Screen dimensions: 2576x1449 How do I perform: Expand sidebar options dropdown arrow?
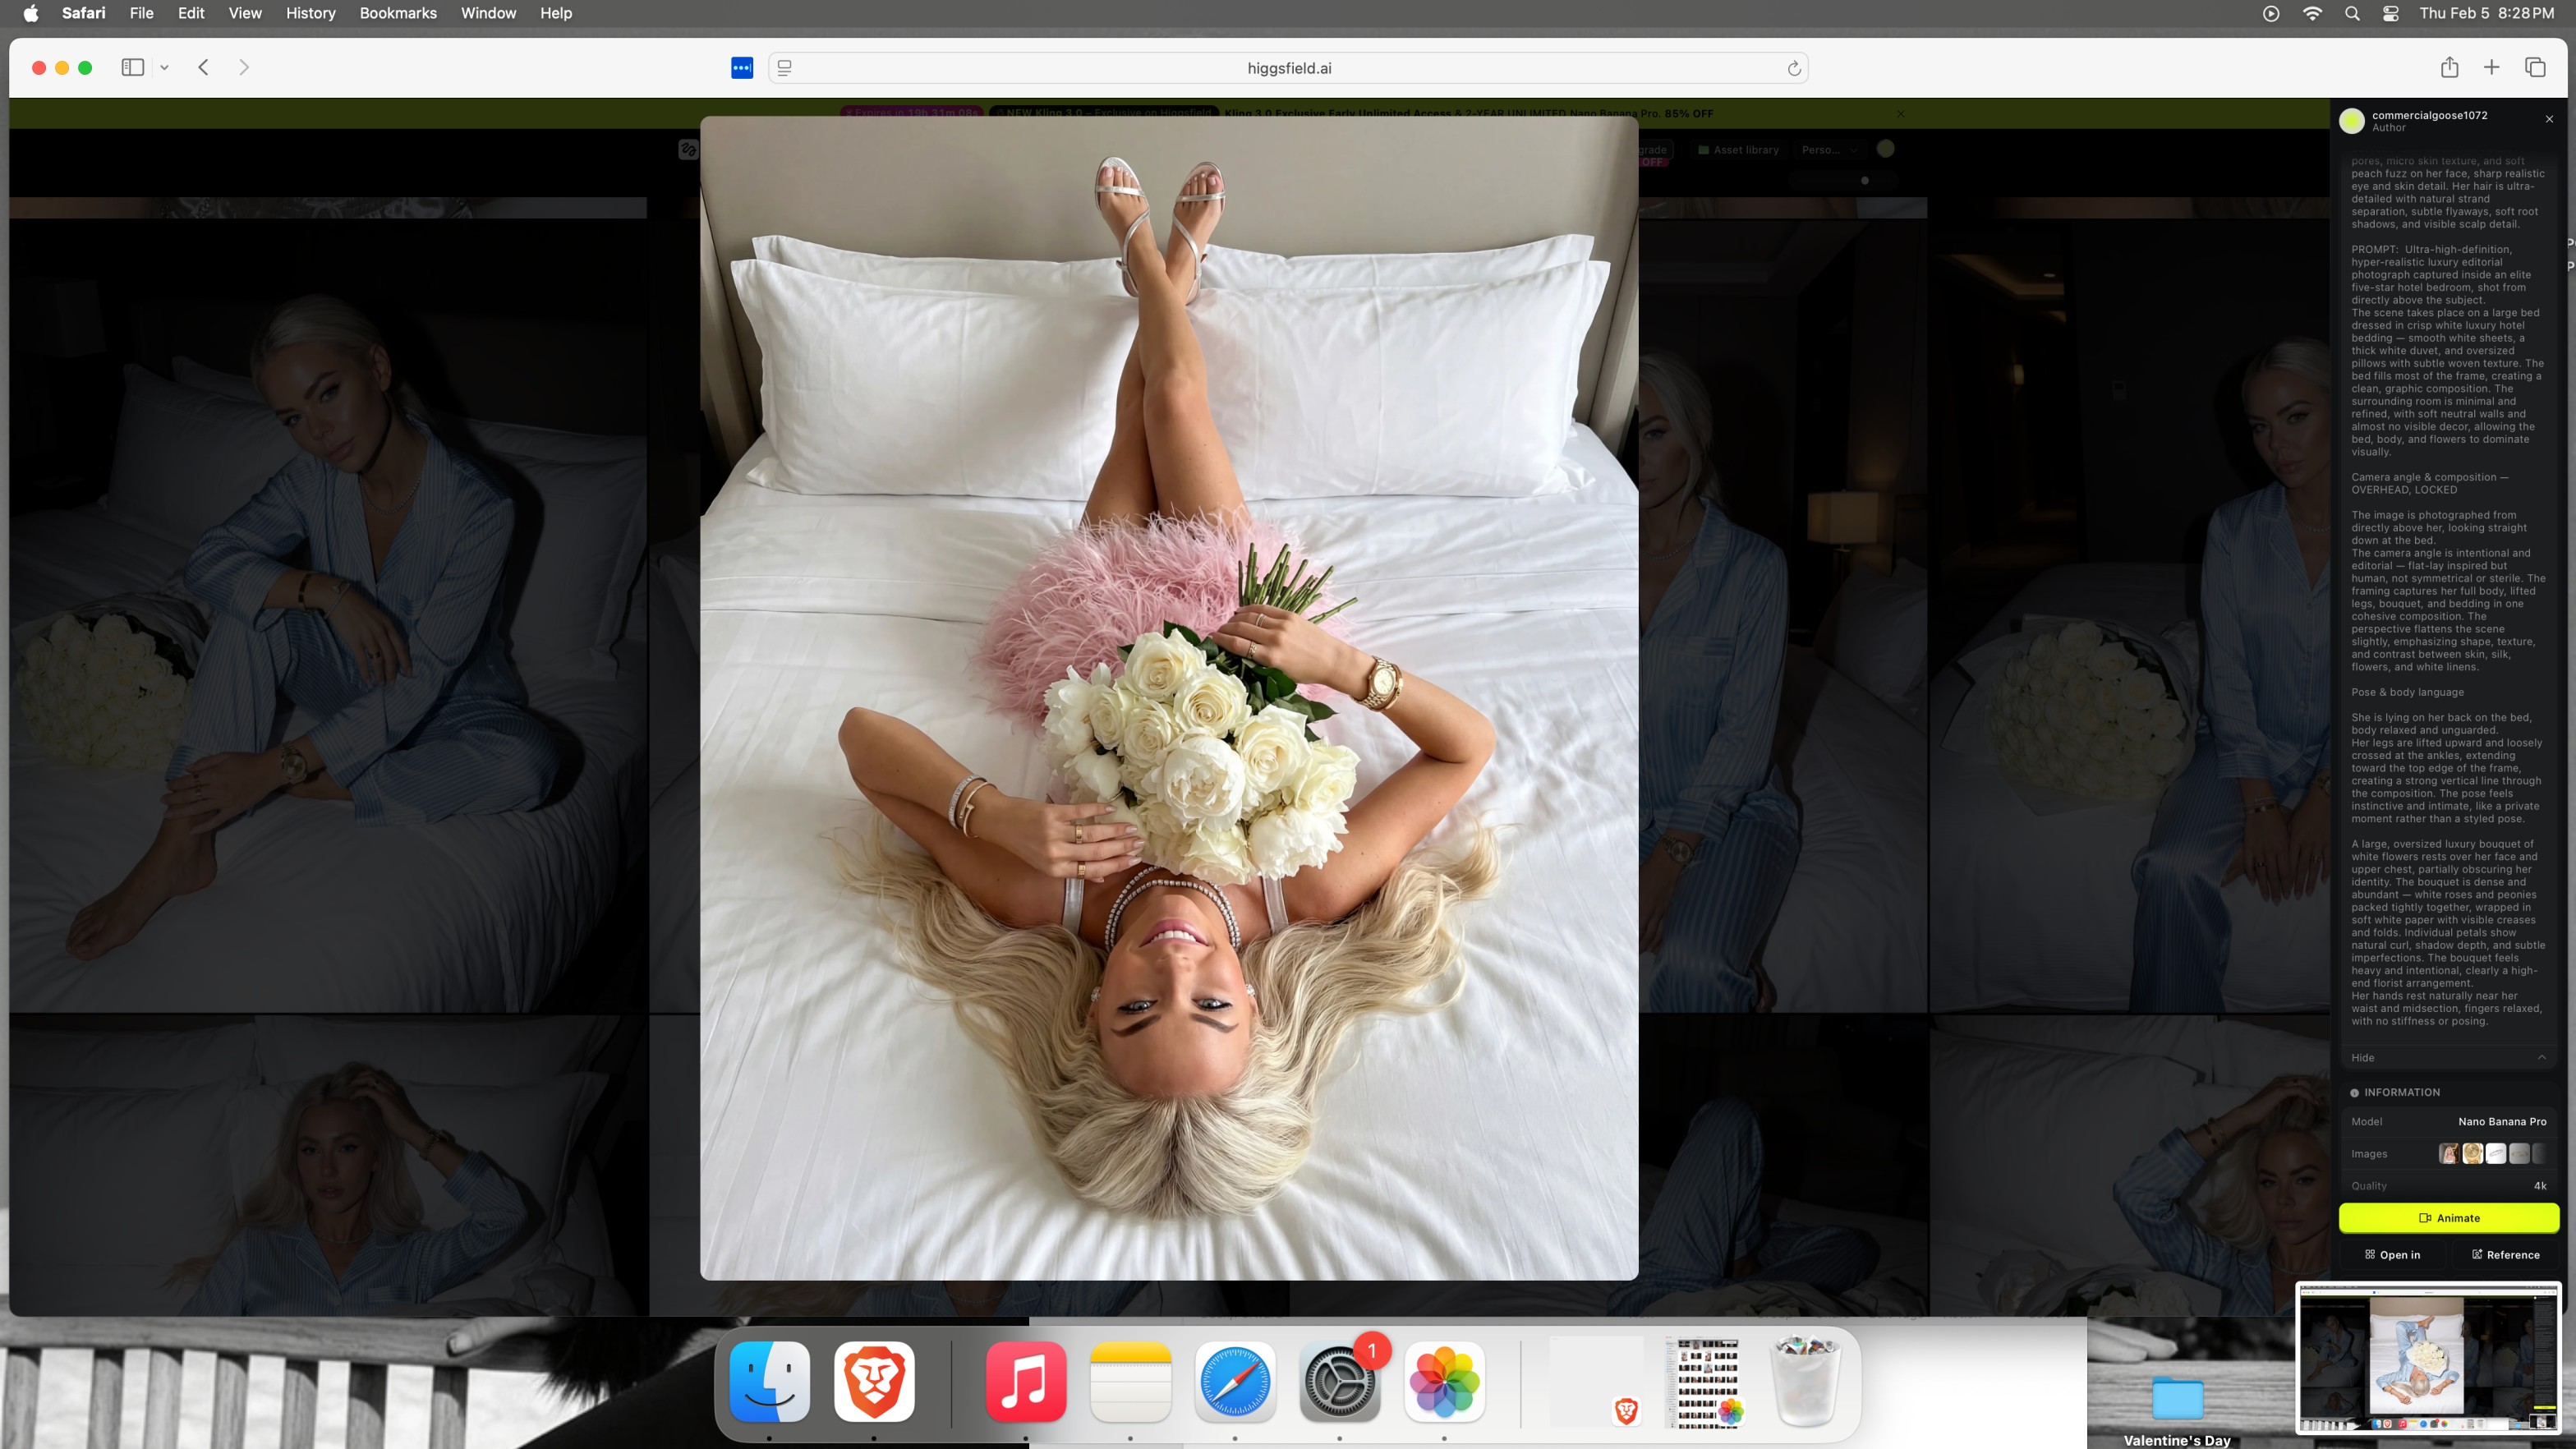pos(165,68)
